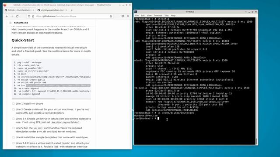Switch to the vm-bhyve/windows.conf tab

point(52,10)
